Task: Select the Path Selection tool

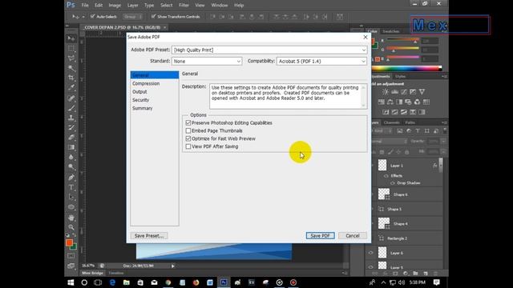Action: [x=71, y=198]
